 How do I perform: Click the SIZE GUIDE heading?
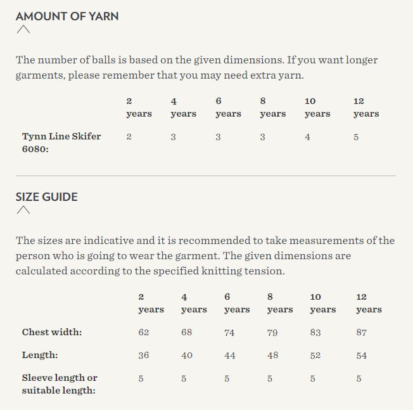[x=47, y=197]
